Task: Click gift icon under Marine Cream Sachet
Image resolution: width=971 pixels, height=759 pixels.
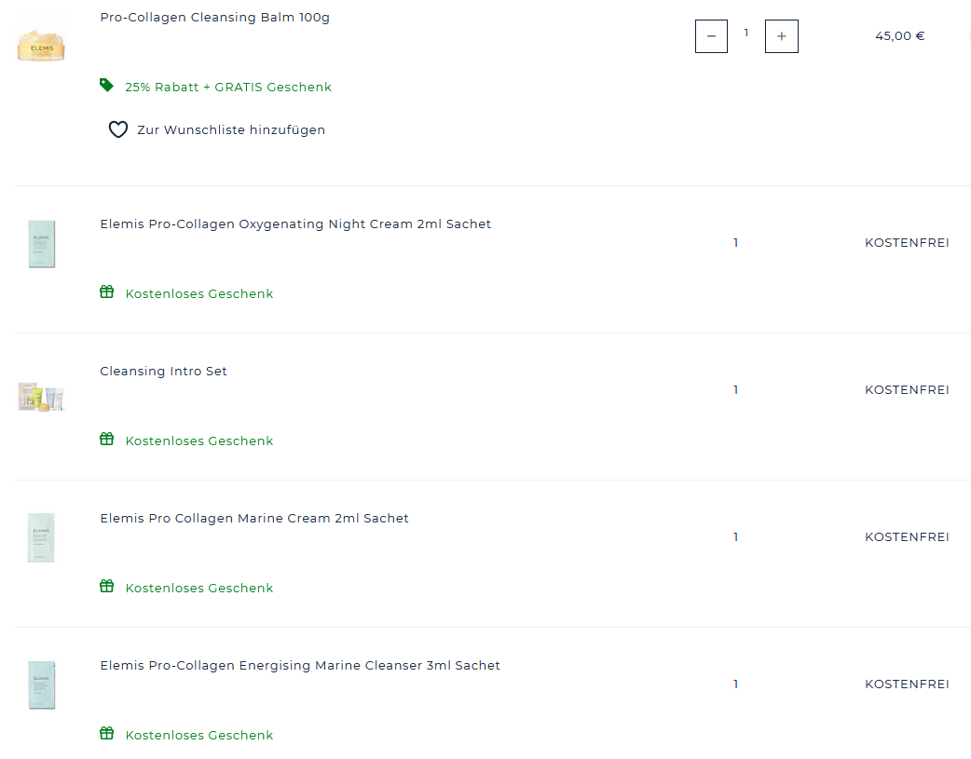Action: [x=106, y=587]
